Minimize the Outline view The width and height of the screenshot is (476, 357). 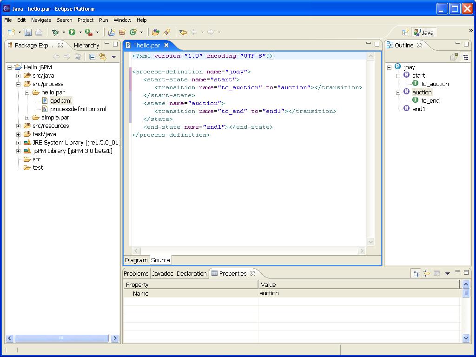pyautogui.click(x=458, y=44)
